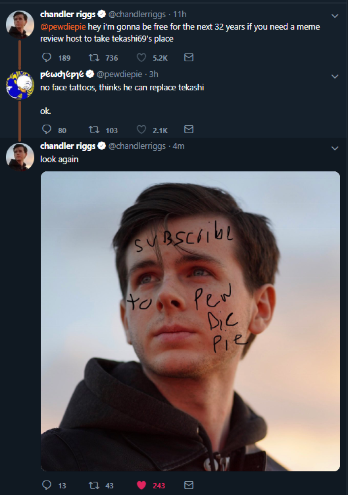Screen dimensions: 348x495
Task: Retweet the 'look again' tweet
Action: (x=93, y=485)
